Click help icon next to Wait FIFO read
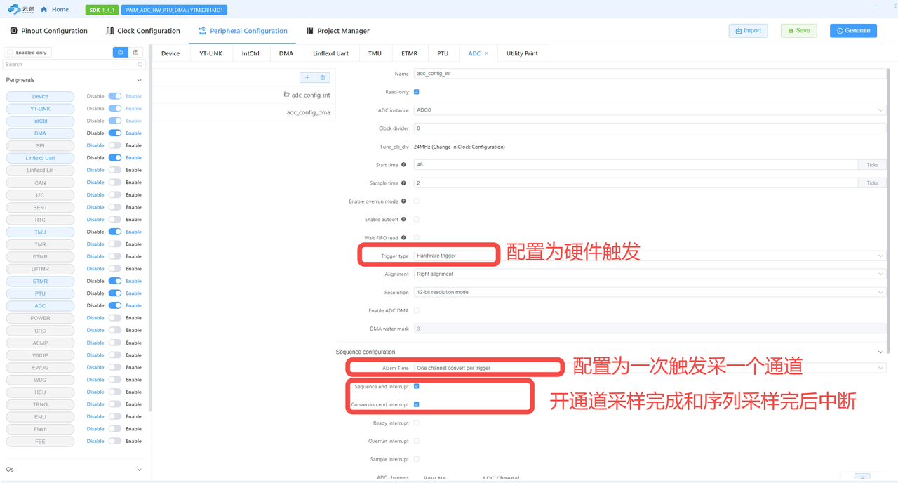The image size is (898, 483). [x=403, y=238]
